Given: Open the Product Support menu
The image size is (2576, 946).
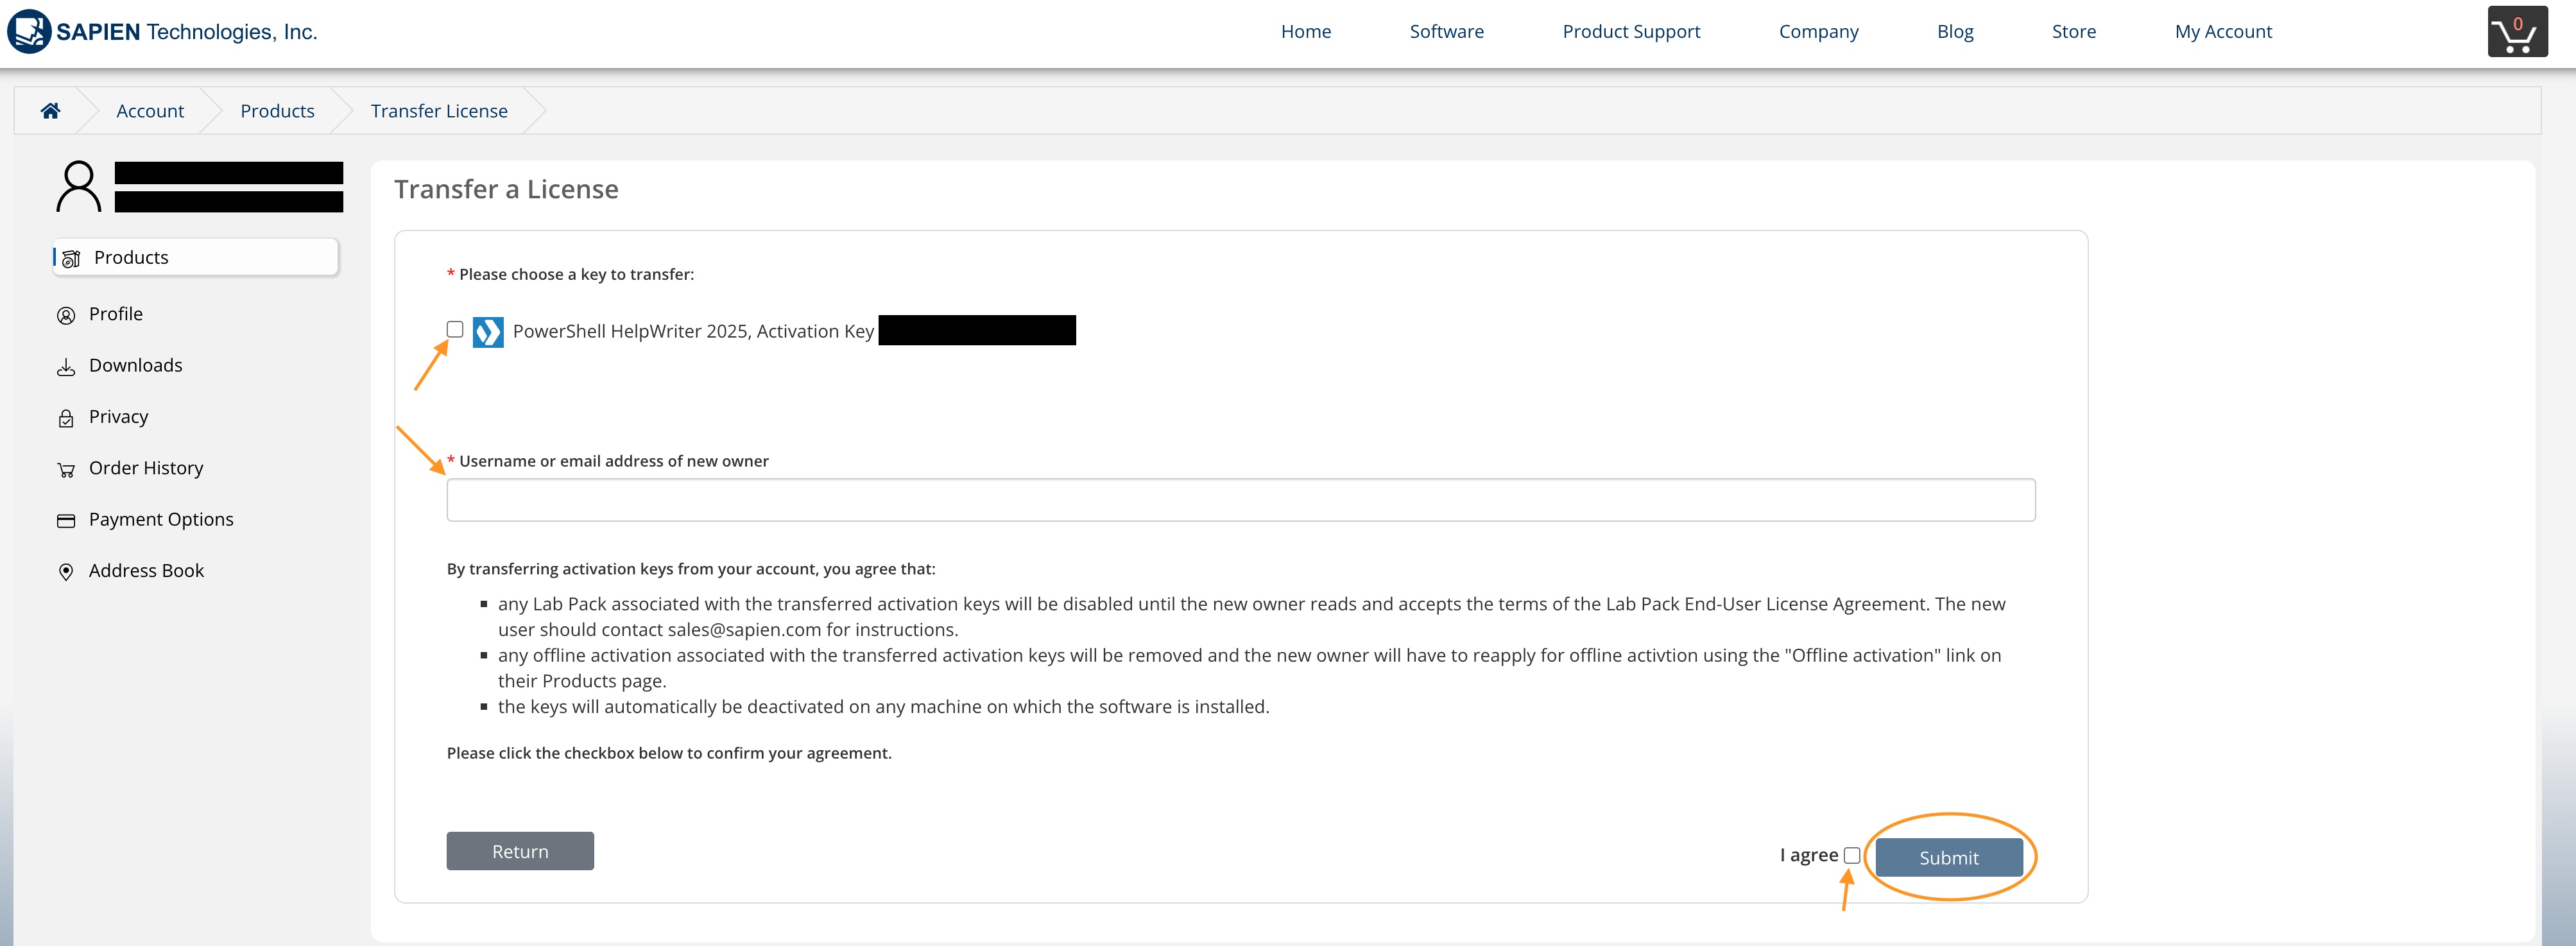Looking at the screenshot, I should (x=1631, y=31).
